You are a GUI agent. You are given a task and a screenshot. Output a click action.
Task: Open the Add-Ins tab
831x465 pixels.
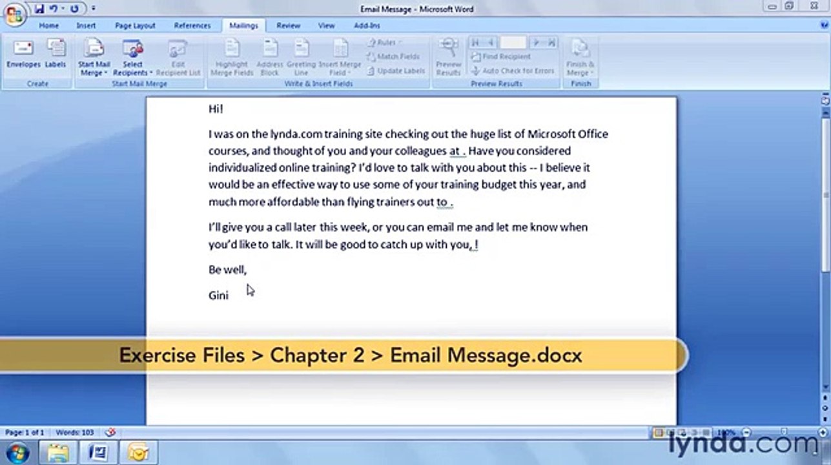367,26
